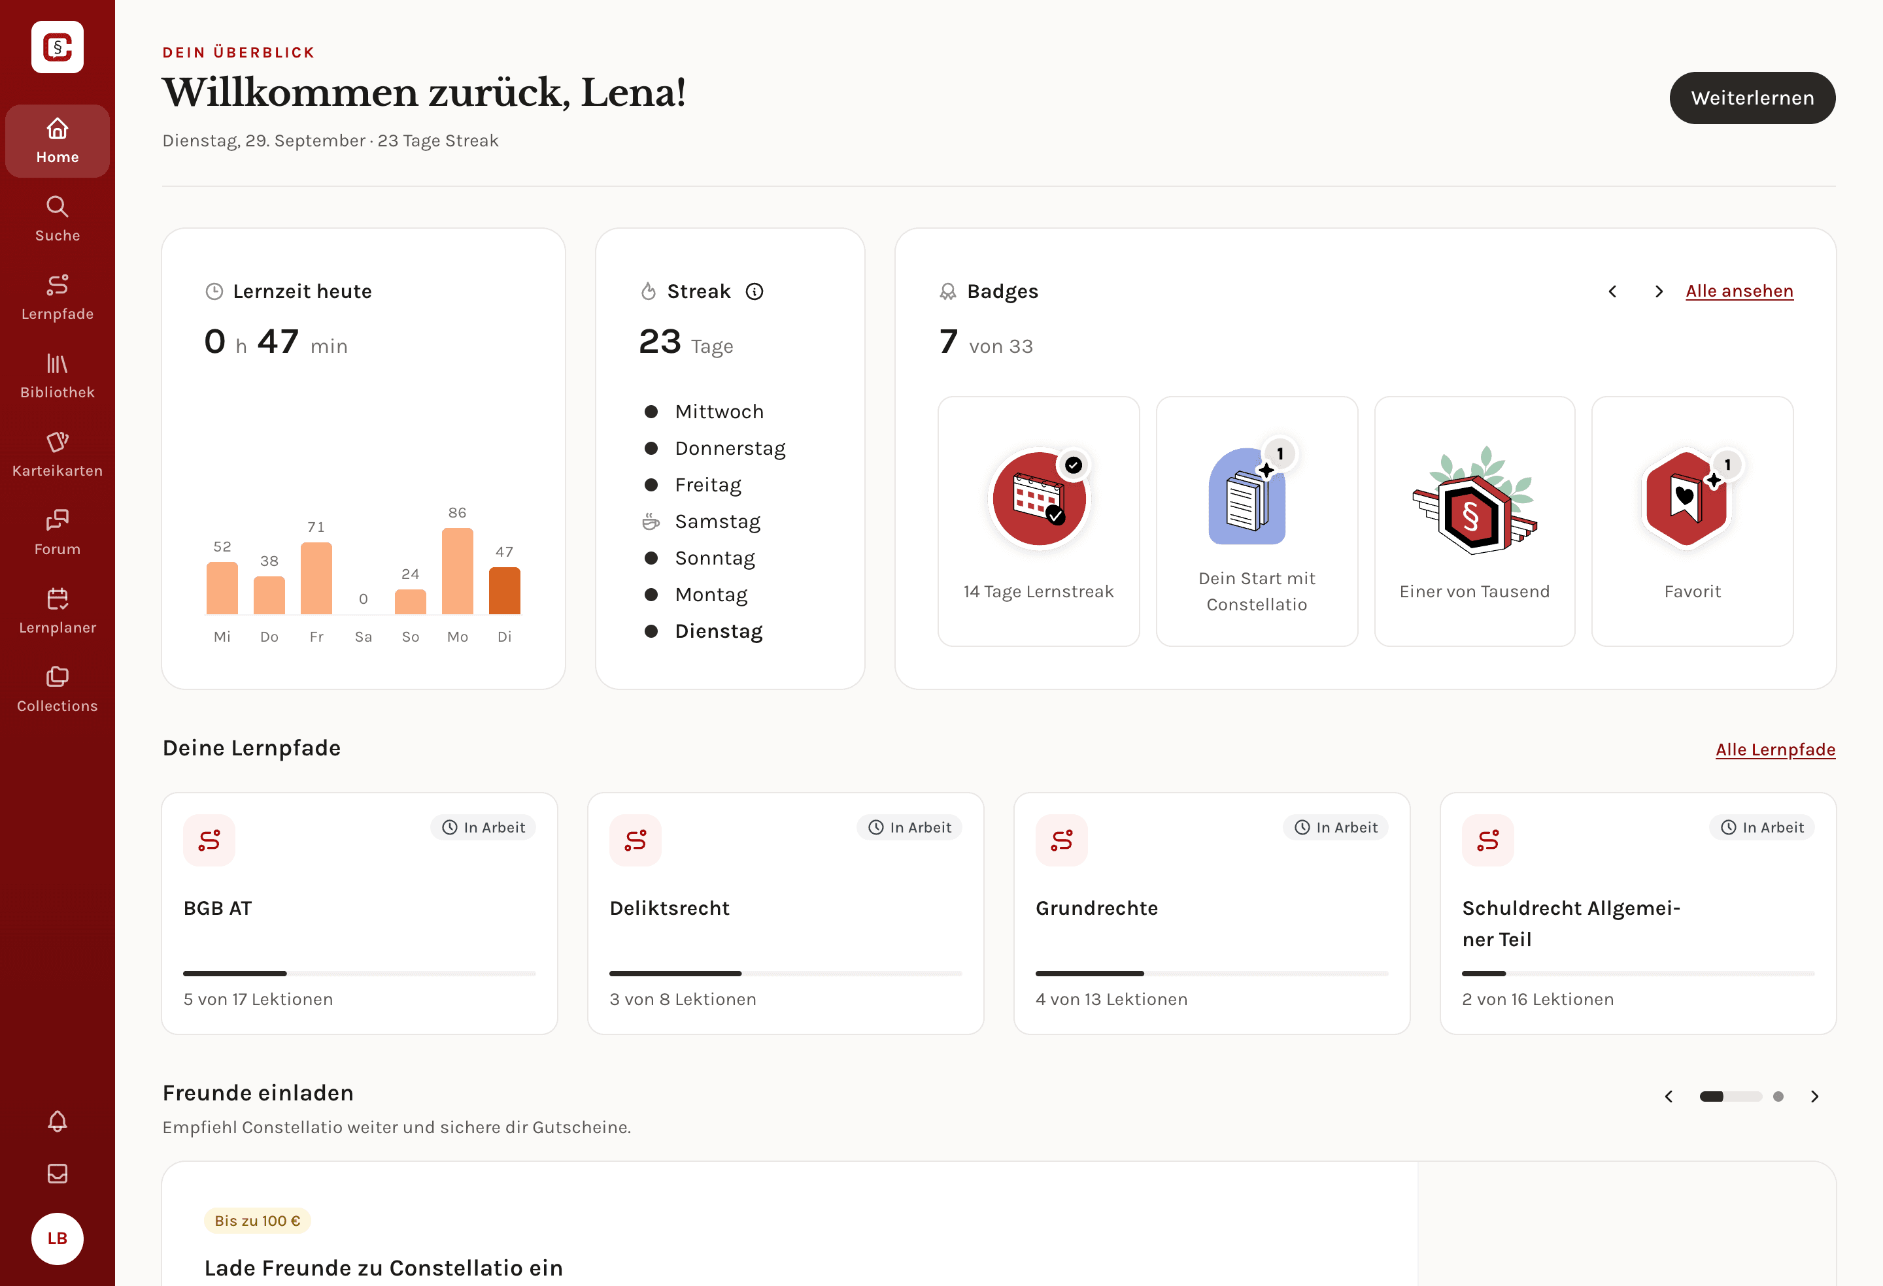
Task: Open the 14 Tage Lernstreak badge
Action: [1039, 521]
